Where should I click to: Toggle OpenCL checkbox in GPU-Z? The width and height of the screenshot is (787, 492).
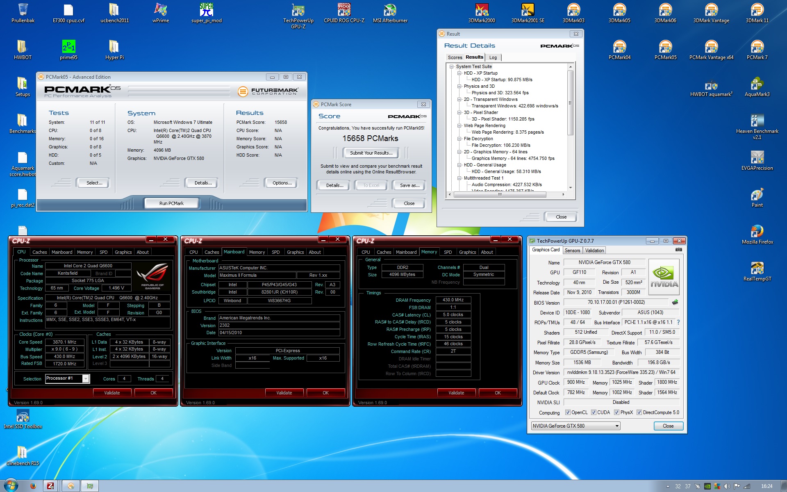click(568, 412)
